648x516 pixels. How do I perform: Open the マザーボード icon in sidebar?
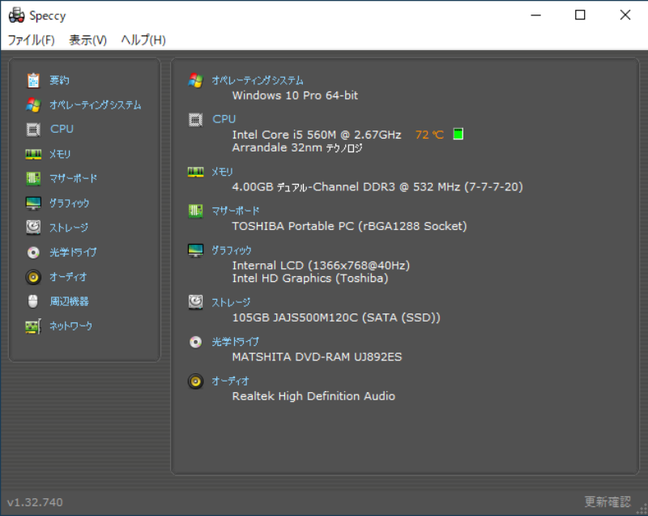pos(33,178)
